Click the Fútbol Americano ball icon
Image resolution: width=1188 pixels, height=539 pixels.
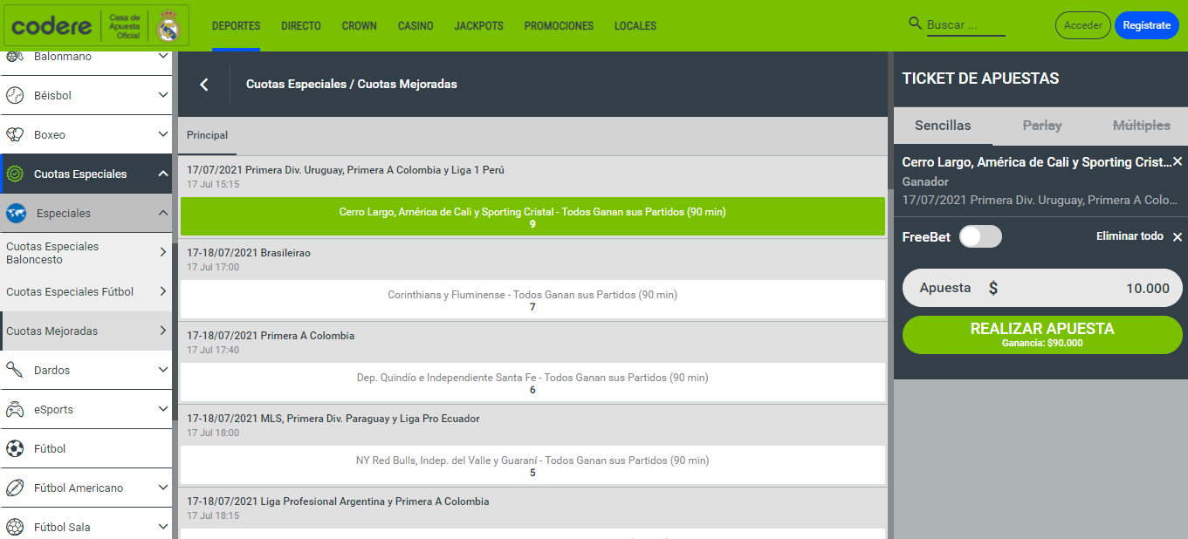click(x=15, y=488)
